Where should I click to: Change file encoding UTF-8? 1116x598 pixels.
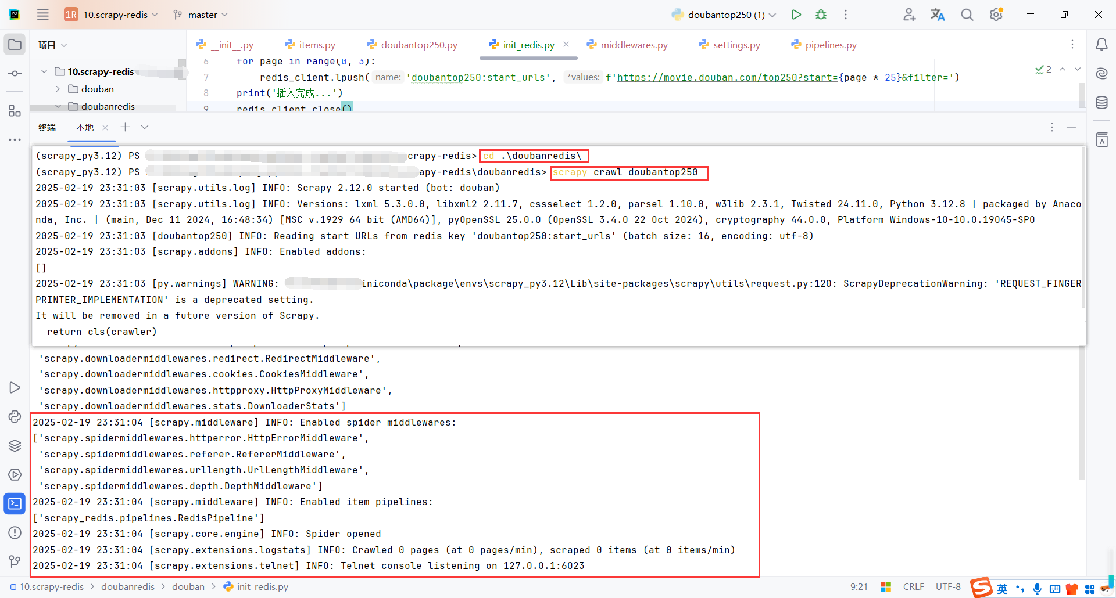(x=948, y=587)
